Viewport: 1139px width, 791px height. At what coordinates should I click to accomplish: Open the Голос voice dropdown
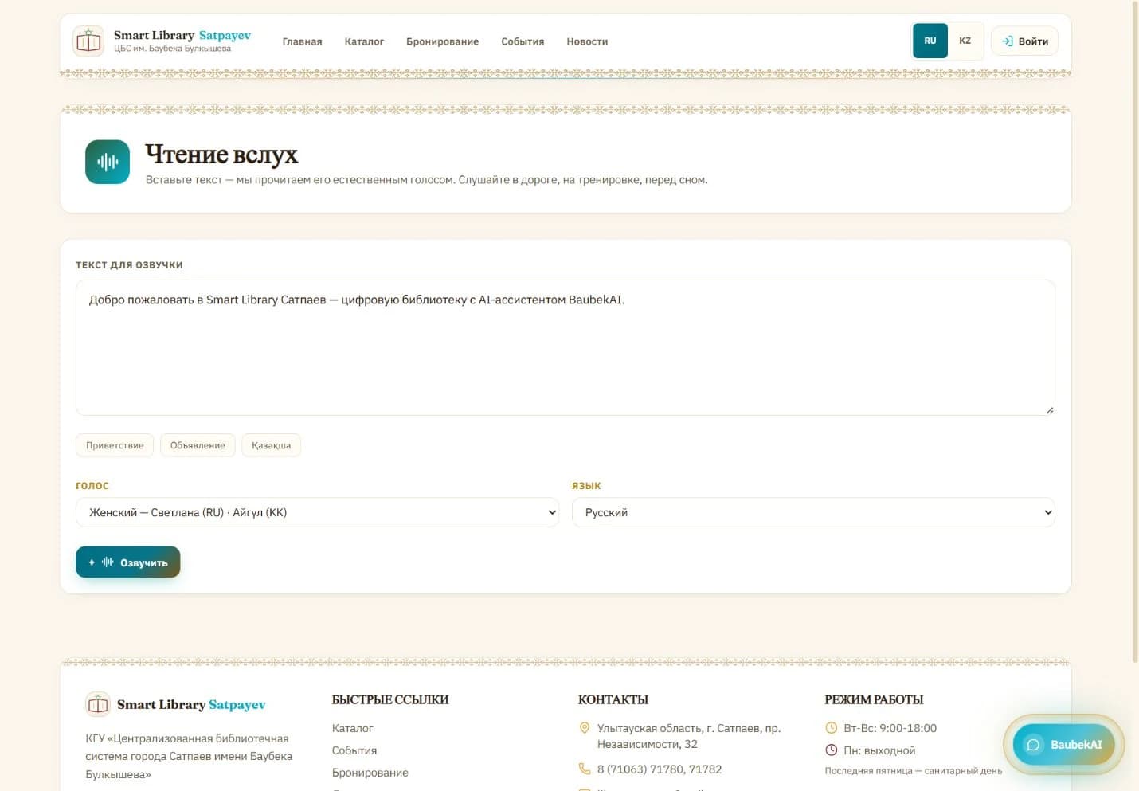click(318, 512)
